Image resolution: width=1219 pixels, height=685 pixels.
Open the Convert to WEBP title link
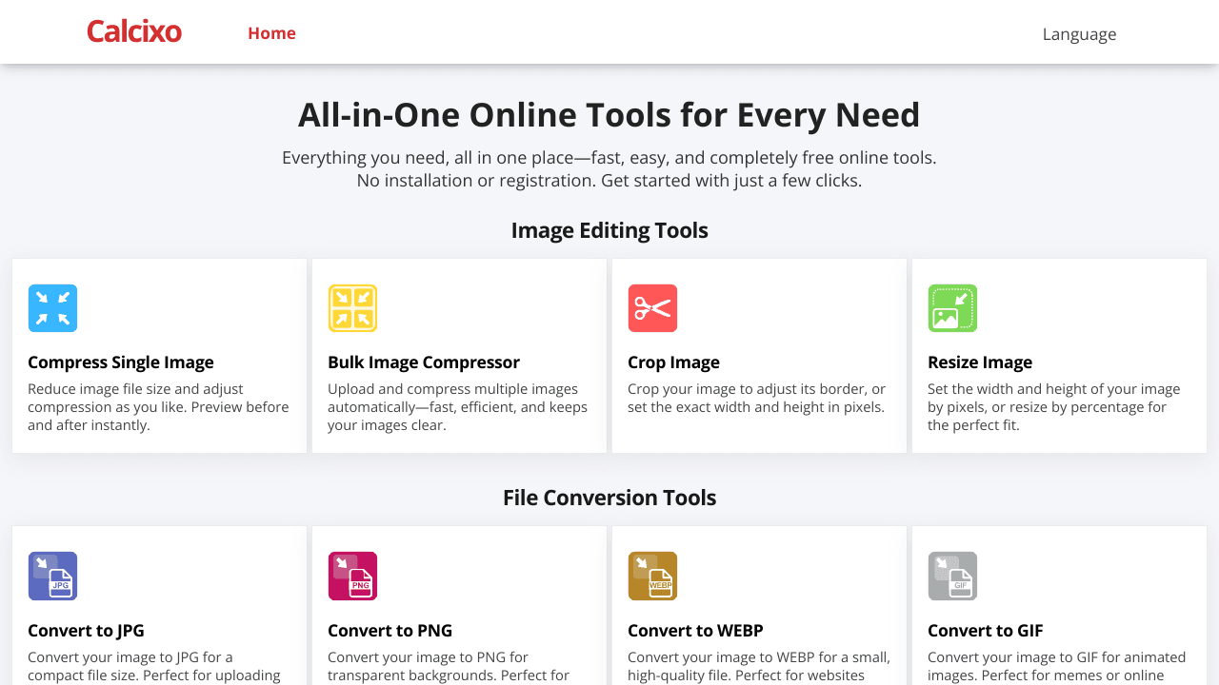(x=695, y=631)
